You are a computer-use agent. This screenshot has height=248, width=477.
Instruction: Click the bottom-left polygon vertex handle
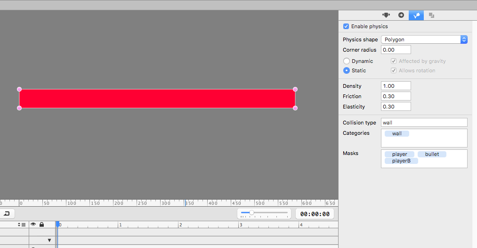(19, 108)
